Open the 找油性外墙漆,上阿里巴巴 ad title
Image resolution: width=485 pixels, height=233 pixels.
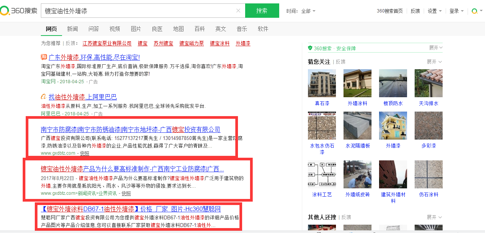[83, 97]
